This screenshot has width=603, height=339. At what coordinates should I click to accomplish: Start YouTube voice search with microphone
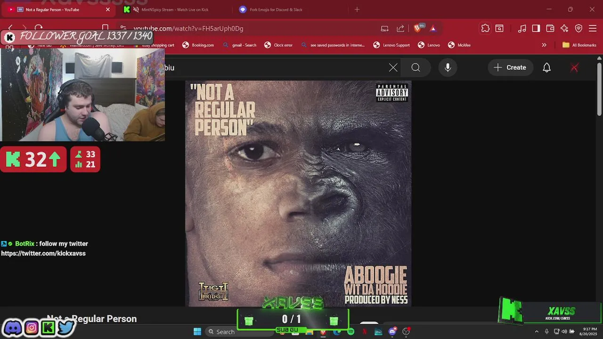[448, 67]
